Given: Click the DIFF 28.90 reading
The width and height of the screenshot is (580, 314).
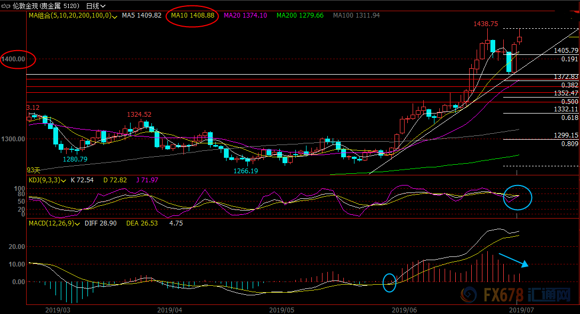Looking at the screenshot, I should [101, 223].
